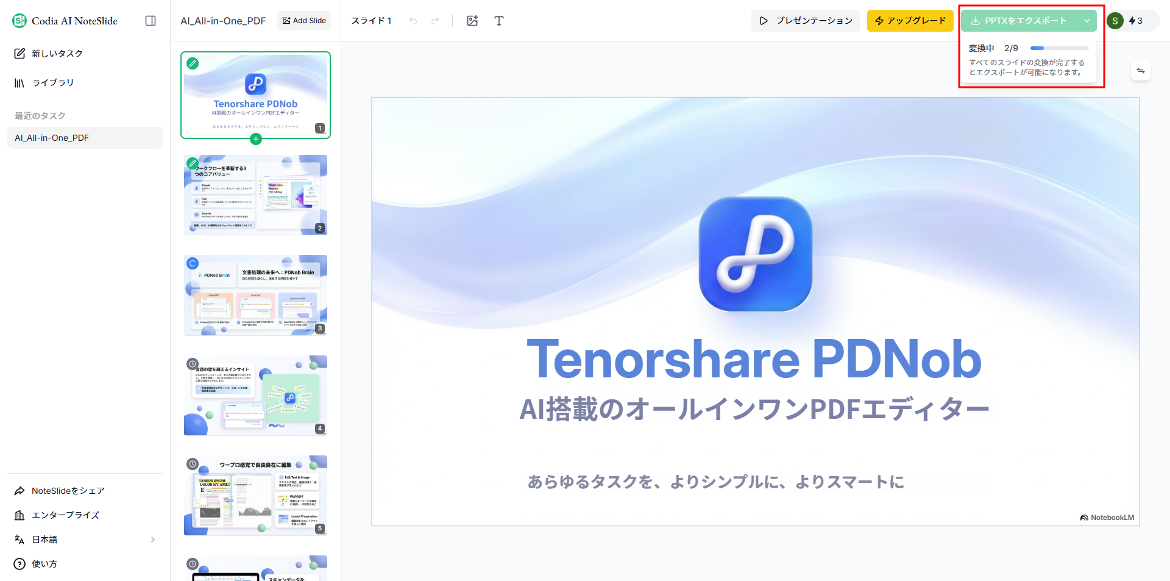Click the undo arrow icon

pyautogui.click(x=413, y=21)
